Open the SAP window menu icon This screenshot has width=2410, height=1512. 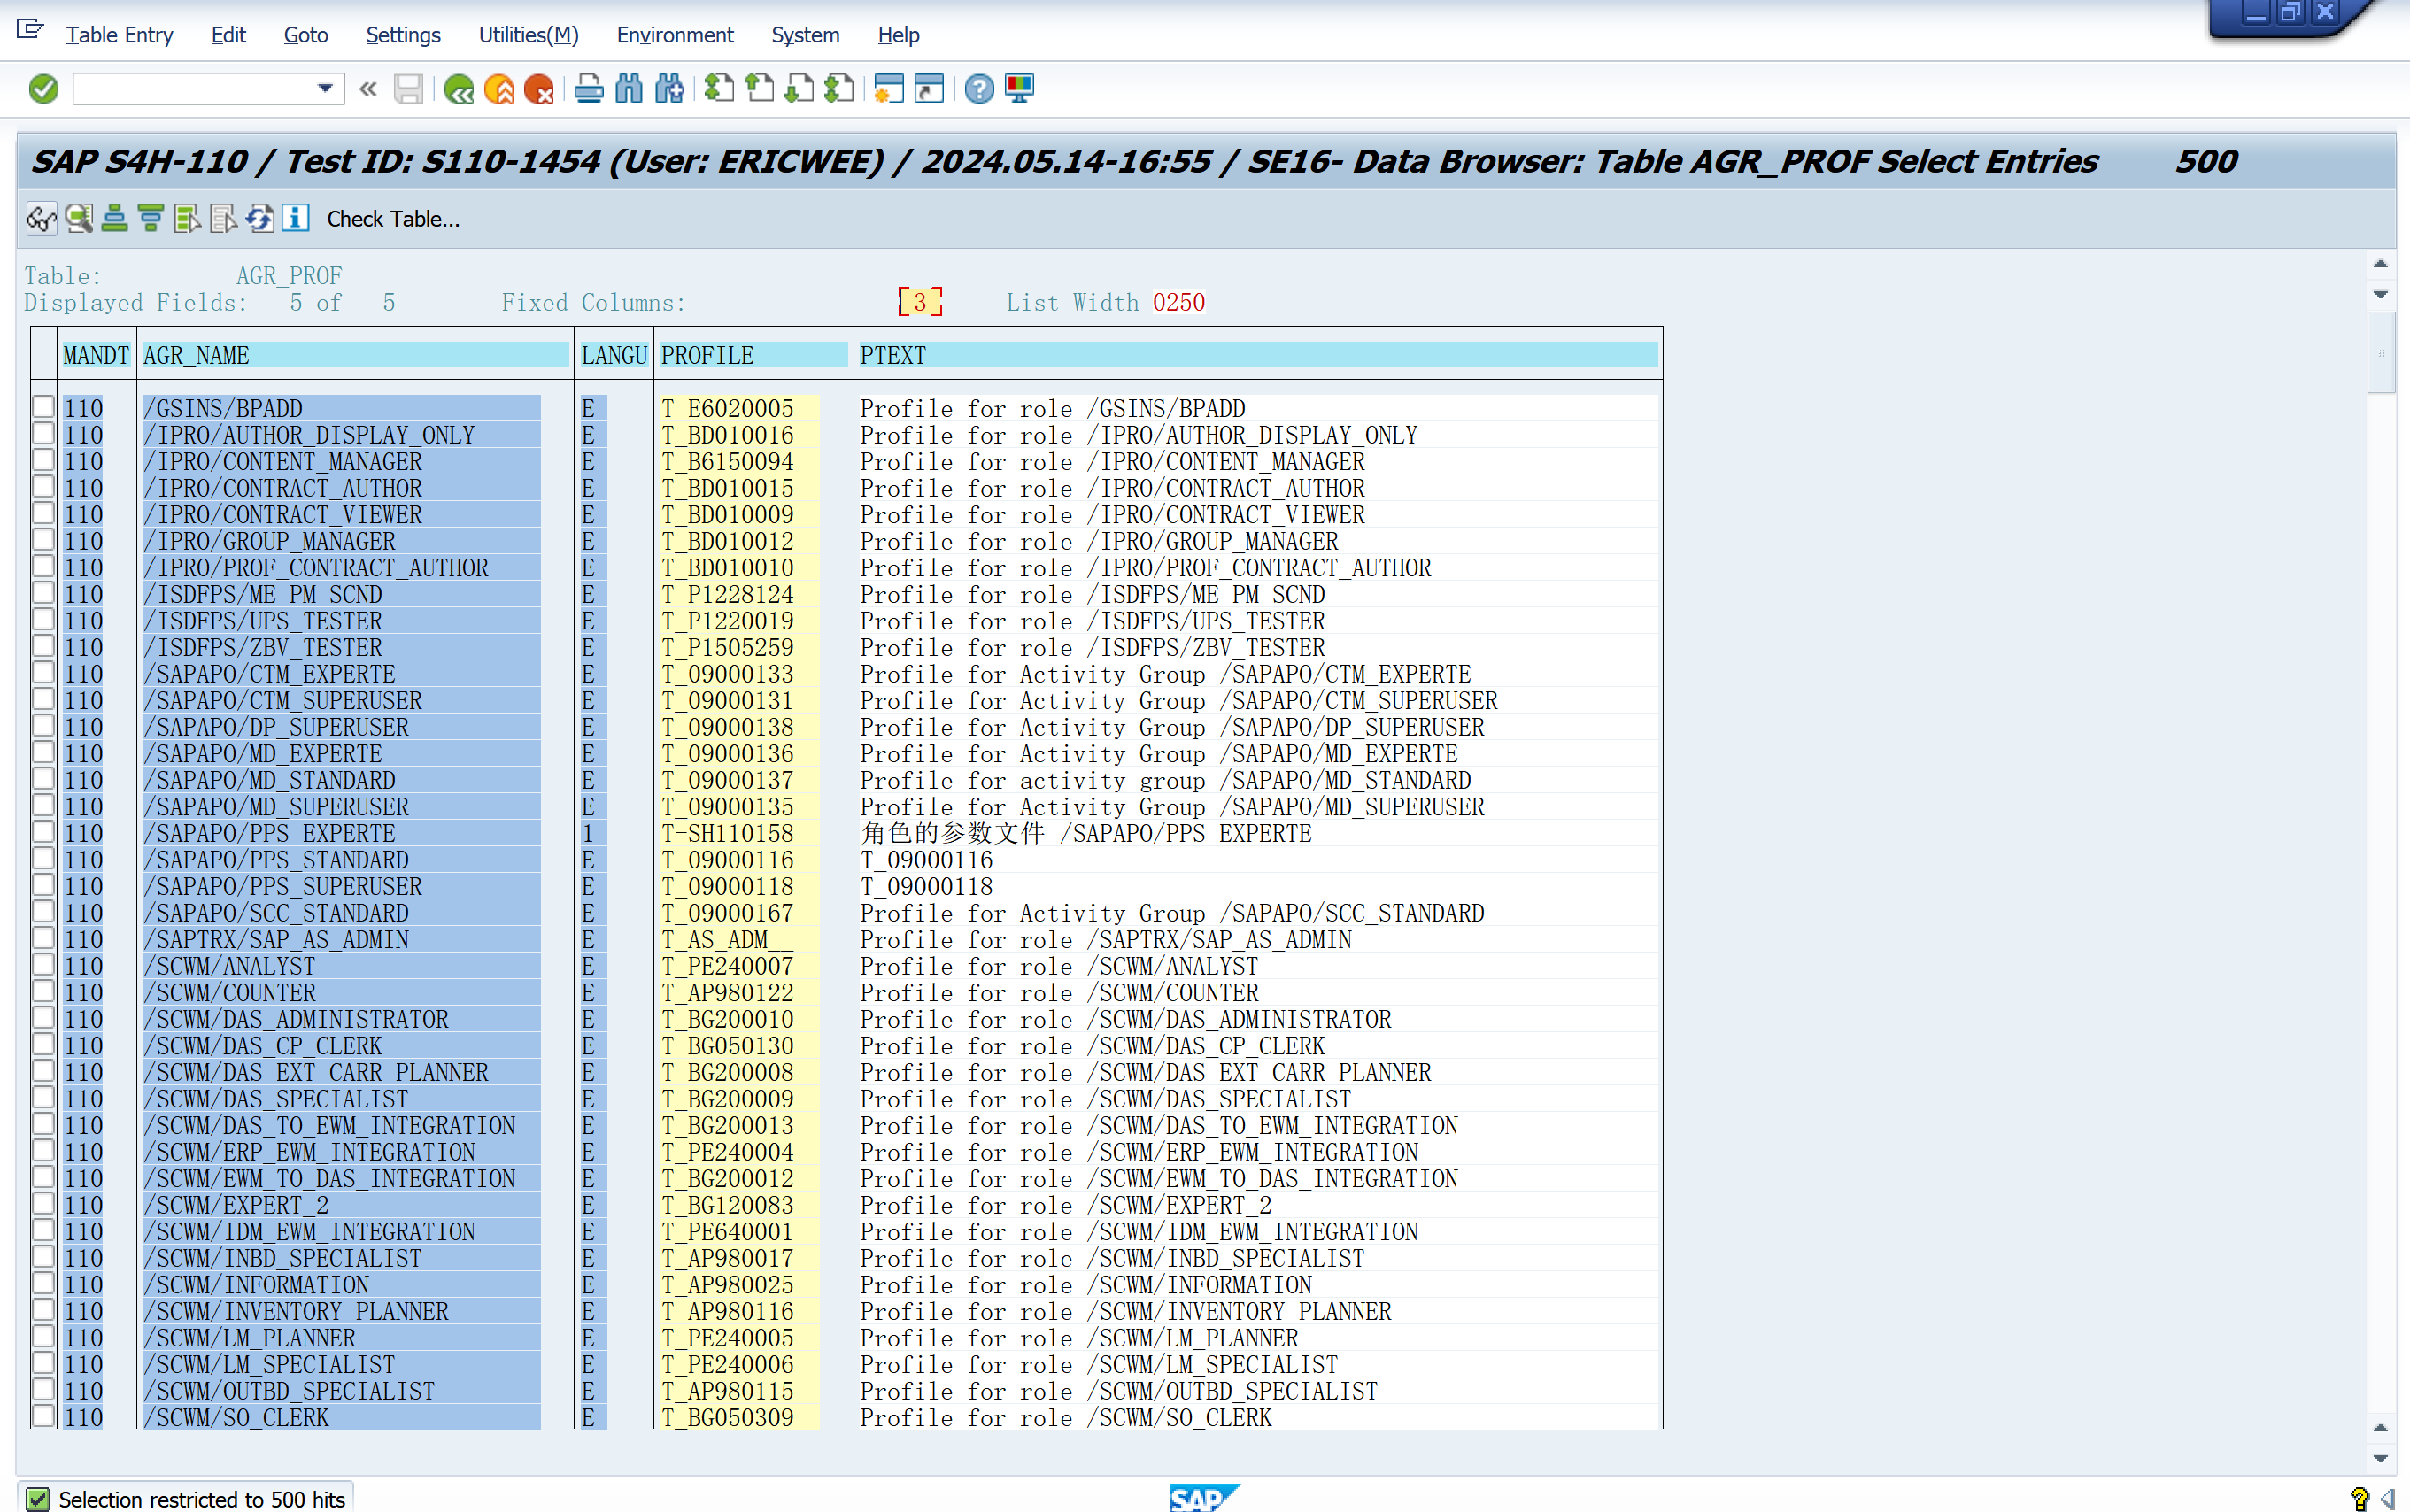[x=30, y=30]
